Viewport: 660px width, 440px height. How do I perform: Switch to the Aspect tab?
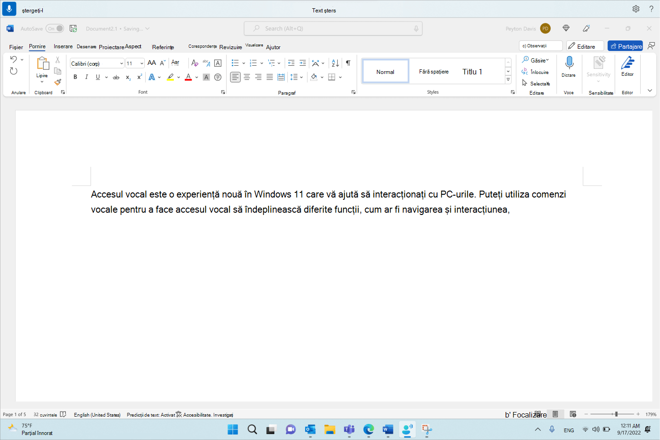point(133,46)
